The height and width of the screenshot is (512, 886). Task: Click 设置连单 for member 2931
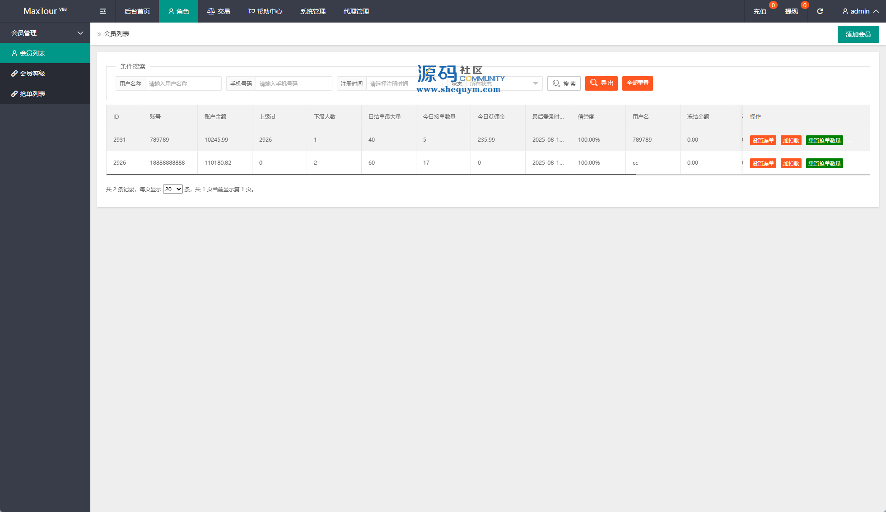763,140
